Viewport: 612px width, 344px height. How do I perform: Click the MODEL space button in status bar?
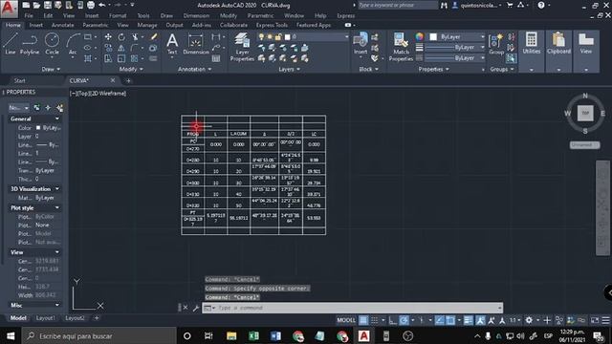pos(346,320)
